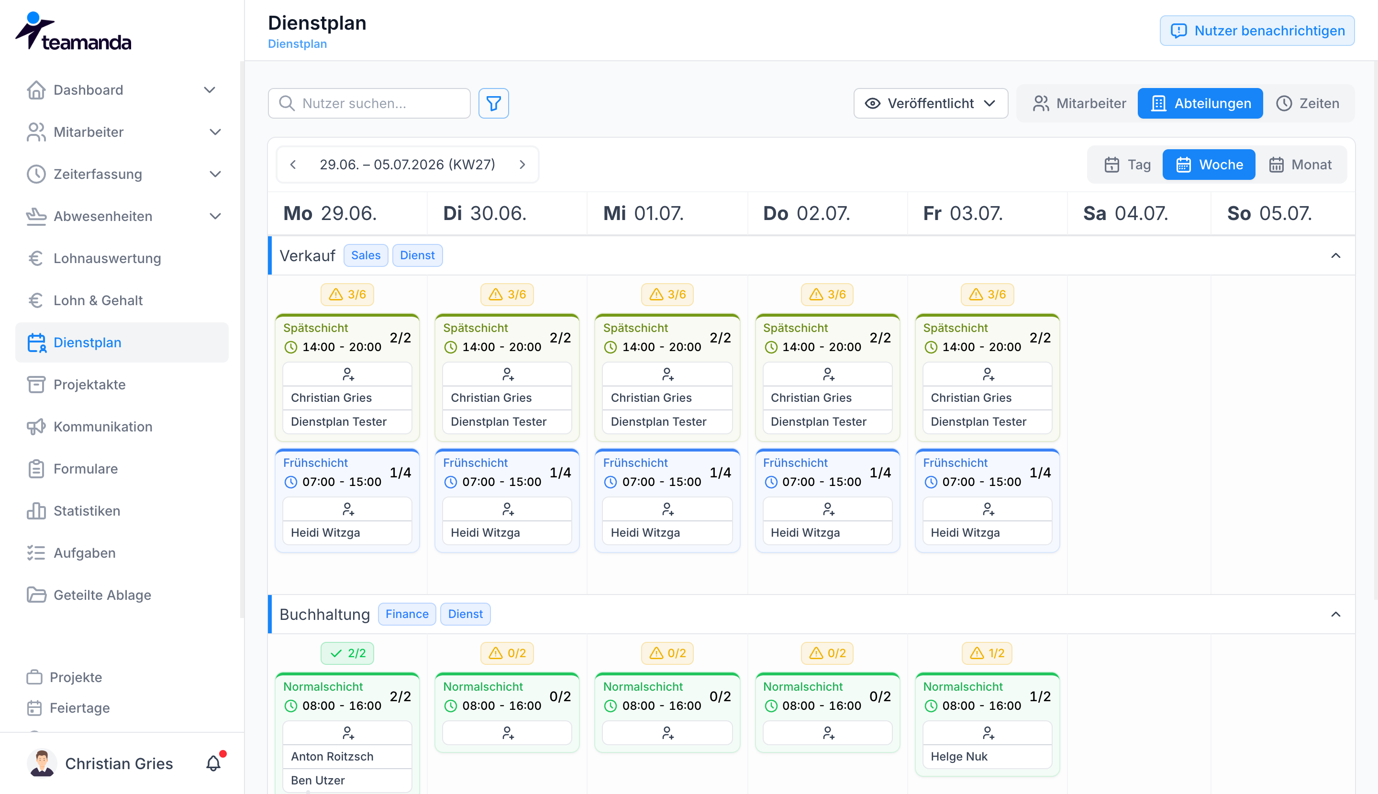The height and width of the screenshot is (794, 1378).
Task: Open the filter icon next to search
Action: coord(493,103)
